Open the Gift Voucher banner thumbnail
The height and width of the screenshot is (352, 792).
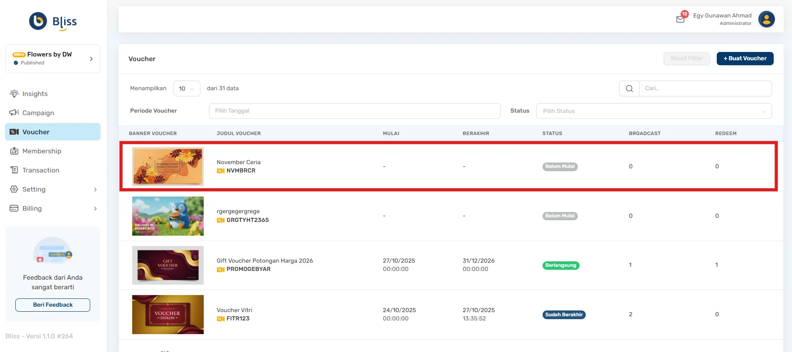coord(168,265)
